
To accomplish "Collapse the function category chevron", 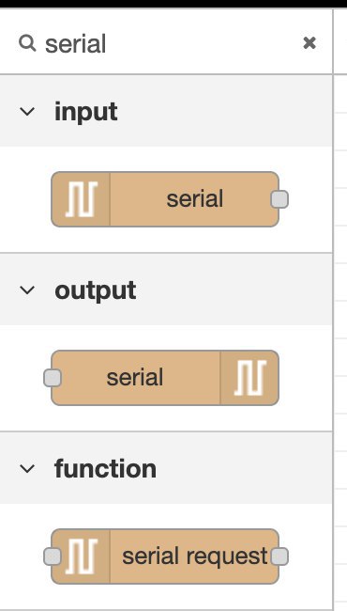I will point(27,468).
